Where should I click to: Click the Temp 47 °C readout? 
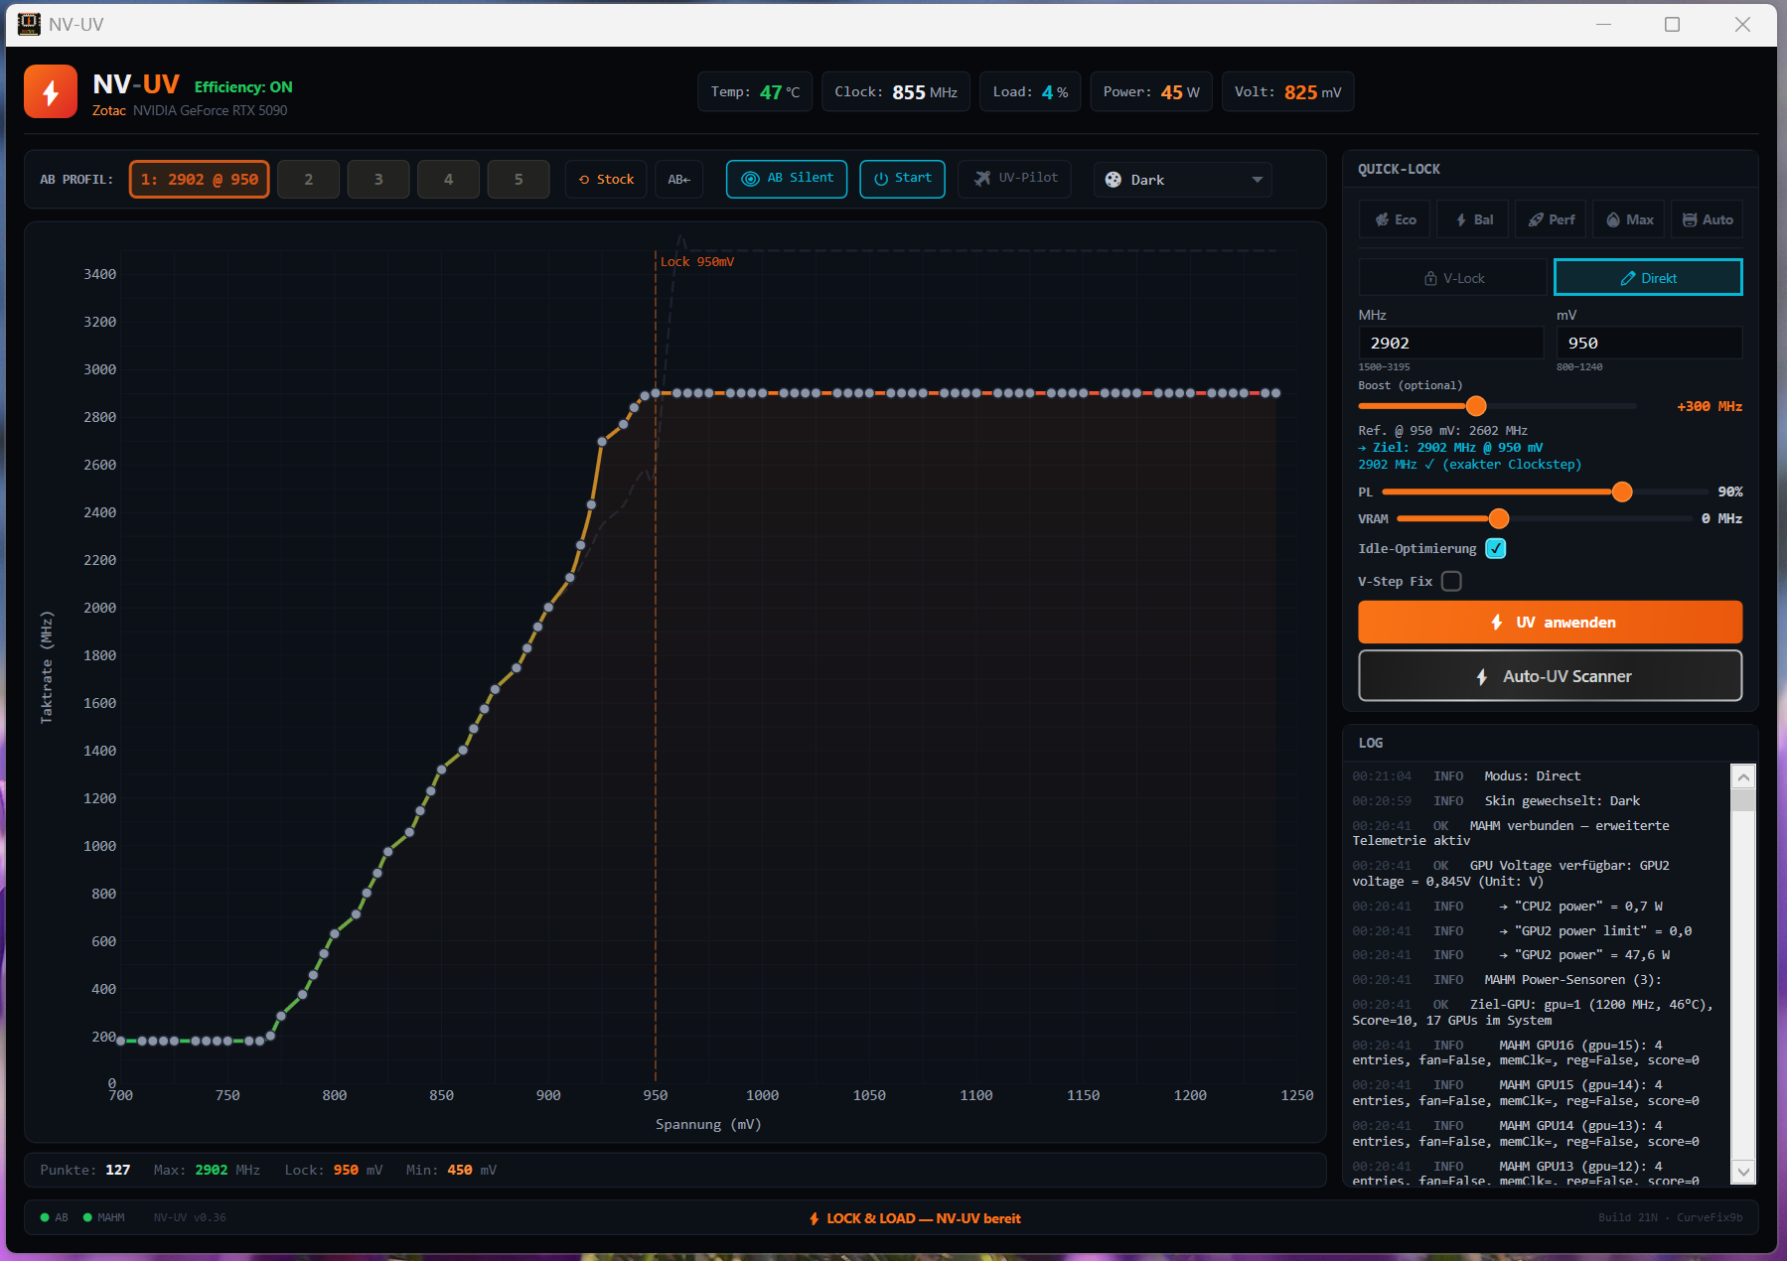point(755,92)
